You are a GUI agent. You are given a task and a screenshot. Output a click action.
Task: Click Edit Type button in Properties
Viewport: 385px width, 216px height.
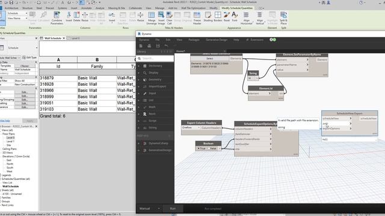click(x=29, y=58)
